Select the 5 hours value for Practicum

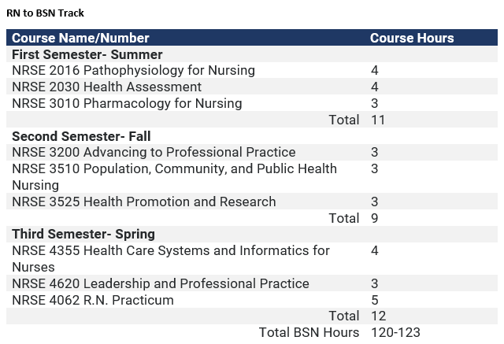374,300
